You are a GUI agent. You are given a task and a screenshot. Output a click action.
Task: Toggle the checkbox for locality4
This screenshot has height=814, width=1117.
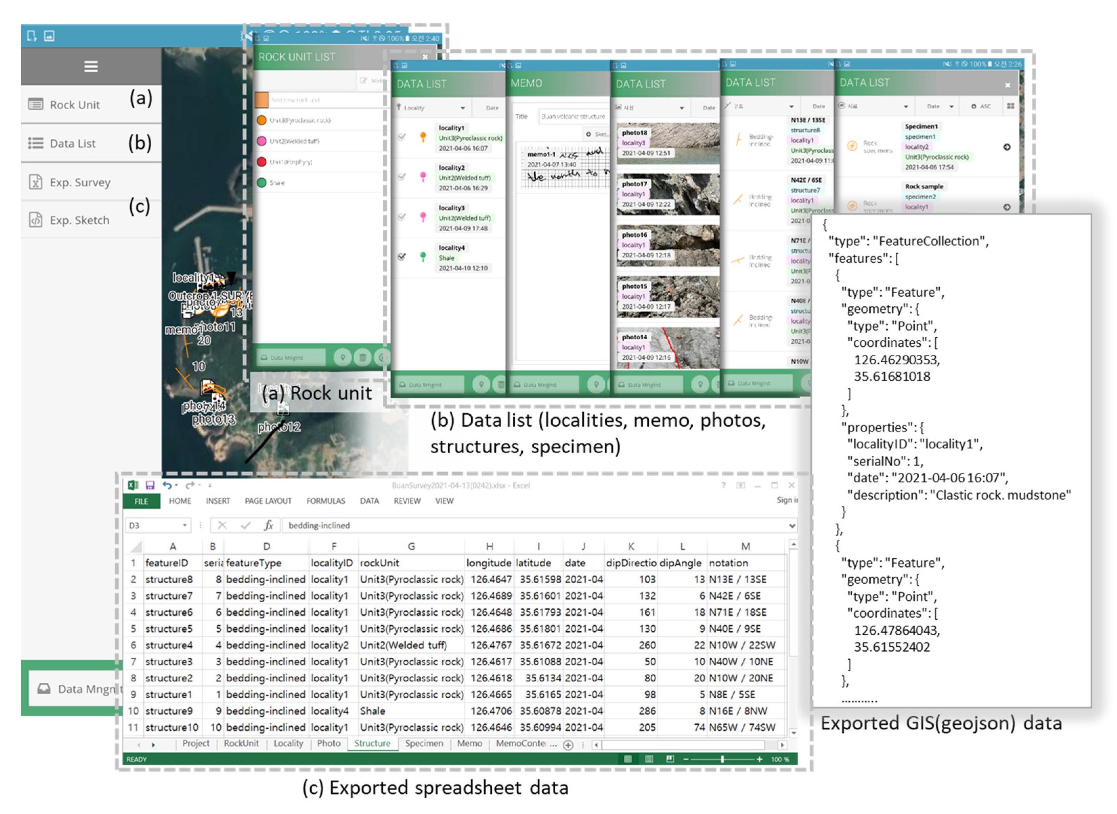[x=402, y=257]
